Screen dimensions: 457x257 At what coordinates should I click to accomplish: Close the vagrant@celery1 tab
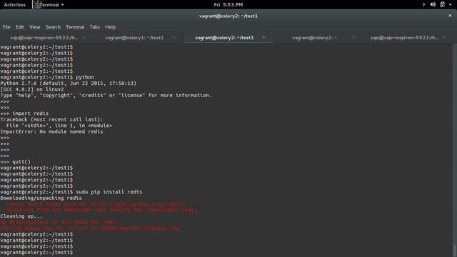coord(174,38)
